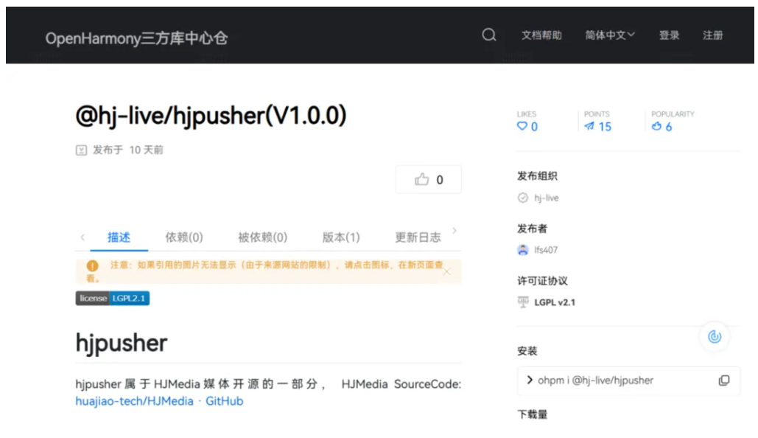Click the POINTS value 15

coord(605,127)
